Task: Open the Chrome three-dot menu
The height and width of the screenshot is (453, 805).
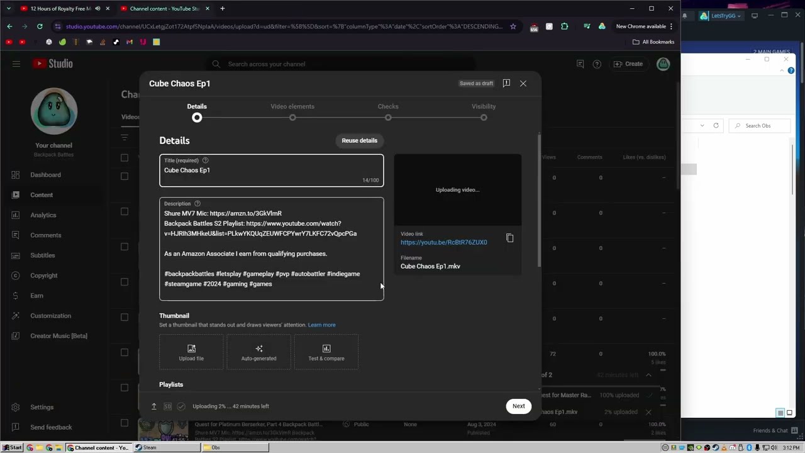Action: (x=671, y=26)
